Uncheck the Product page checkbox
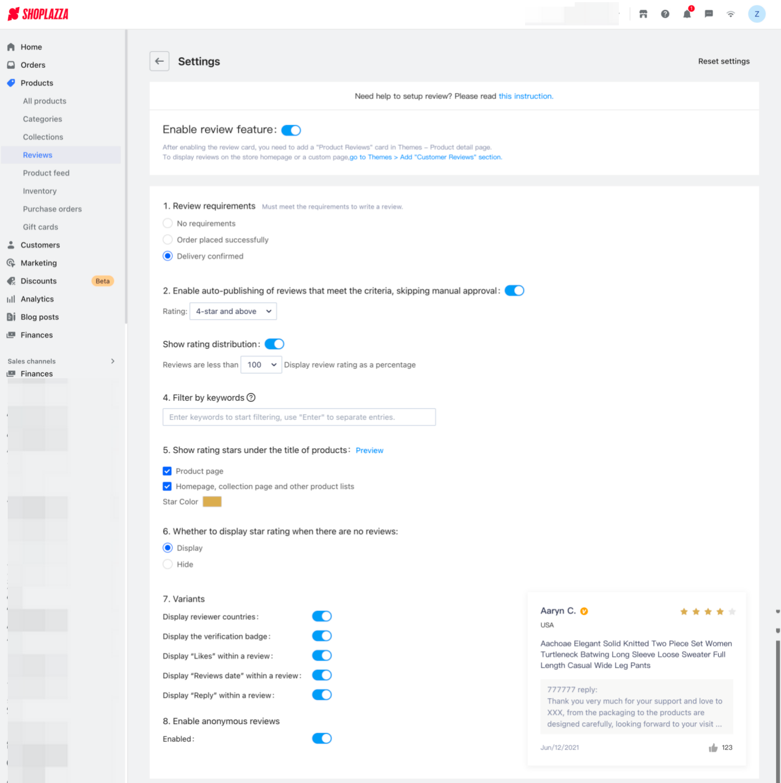The width and height of the screenshot is (781, 783). pos(167,471)
